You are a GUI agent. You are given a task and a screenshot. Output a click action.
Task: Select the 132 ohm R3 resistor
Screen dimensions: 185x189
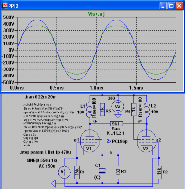coord(118,172)
